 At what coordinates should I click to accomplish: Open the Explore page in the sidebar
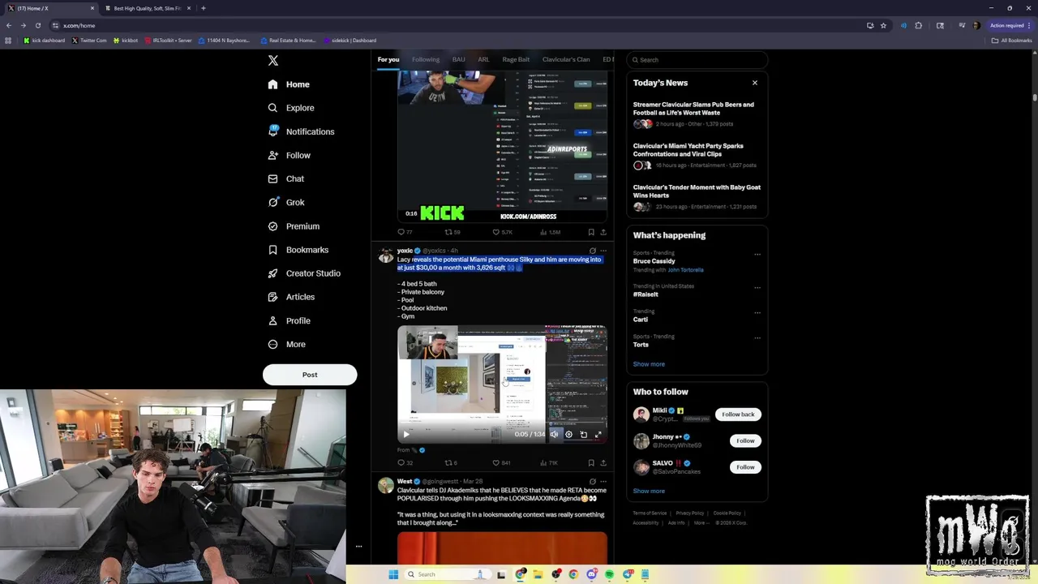pyautogui.click(x=291, y=108)
